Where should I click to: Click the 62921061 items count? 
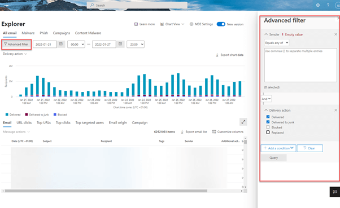point(164,132)
